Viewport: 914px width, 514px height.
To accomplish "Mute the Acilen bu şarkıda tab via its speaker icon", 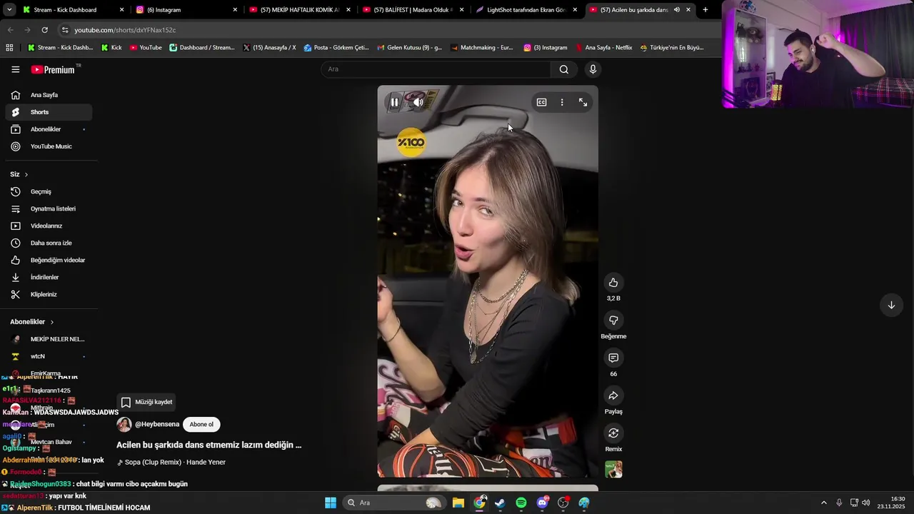I will pyautogui.click(x=676, y=10).
